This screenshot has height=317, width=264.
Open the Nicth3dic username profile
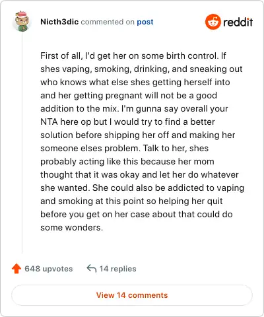59,22
